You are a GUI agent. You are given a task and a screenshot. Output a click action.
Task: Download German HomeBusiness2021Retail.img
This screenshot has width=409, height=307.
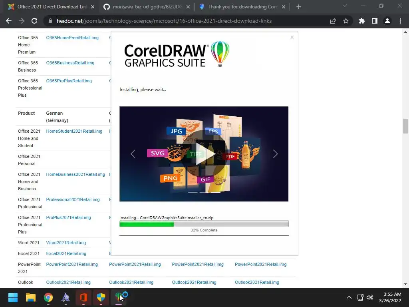click(x=75, y=174)
